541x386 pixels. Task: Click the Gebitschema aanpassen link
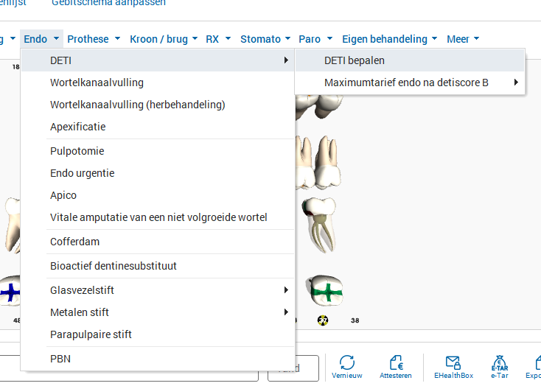tap(108, 3)
